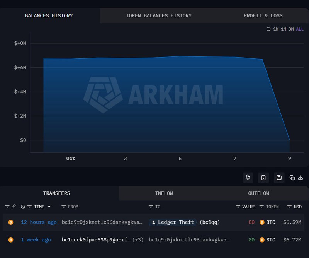Click the day 9 label on chart axis
This screenshot has height=258, width=309.
click(289, 159)
